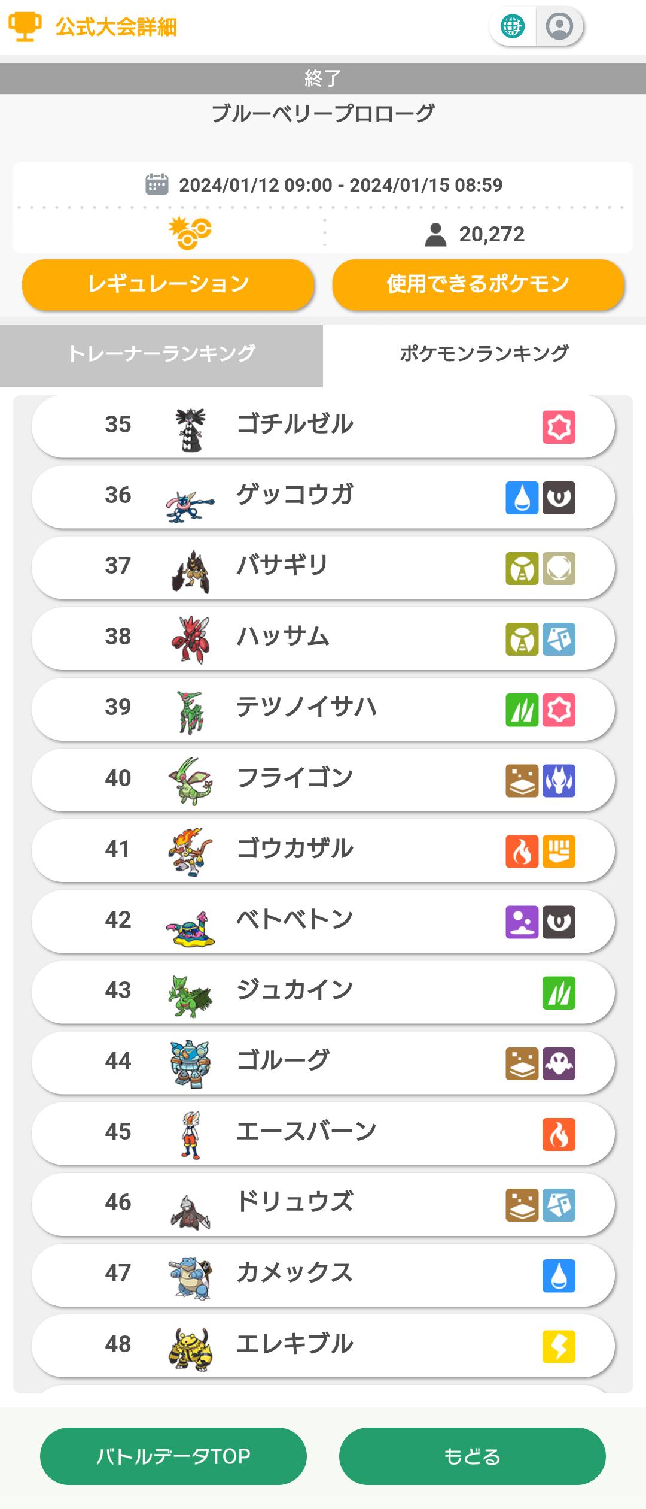Select rank 45 エースバーン row
Image resolution: width=646 pixels, height=1509 pixels.
pos(323,1134)
